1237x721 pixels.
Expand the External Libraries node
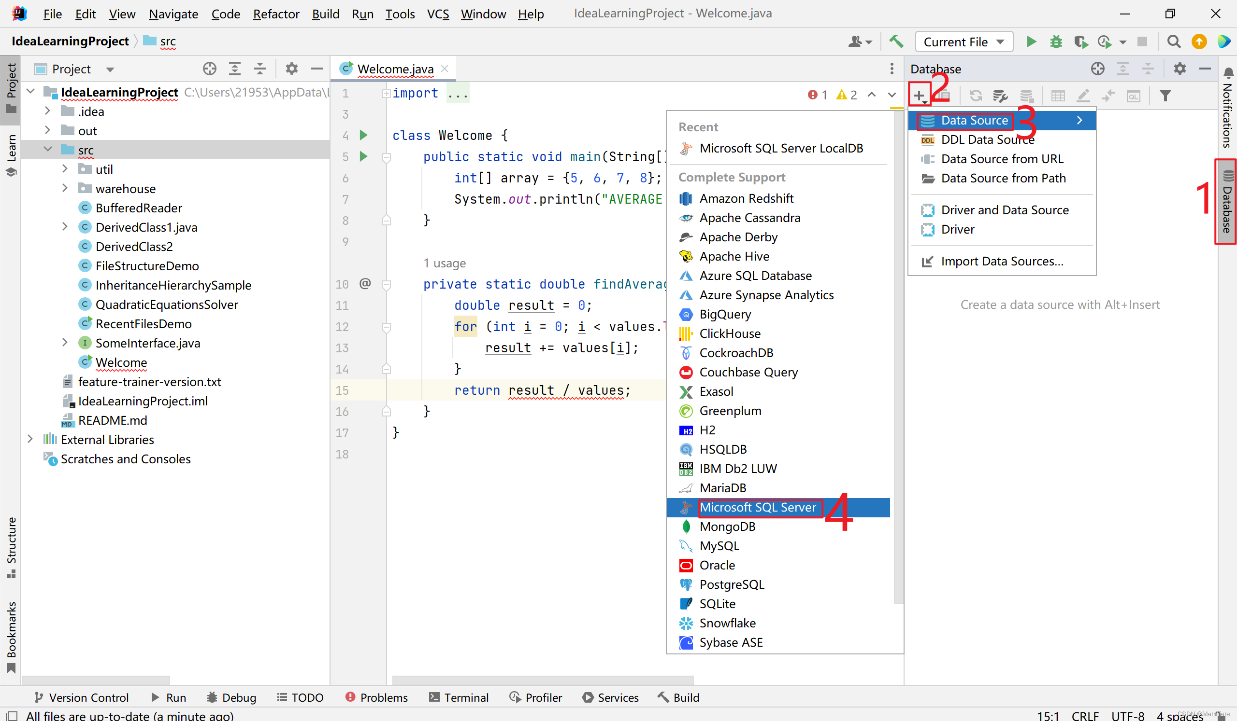click(31, 439)
